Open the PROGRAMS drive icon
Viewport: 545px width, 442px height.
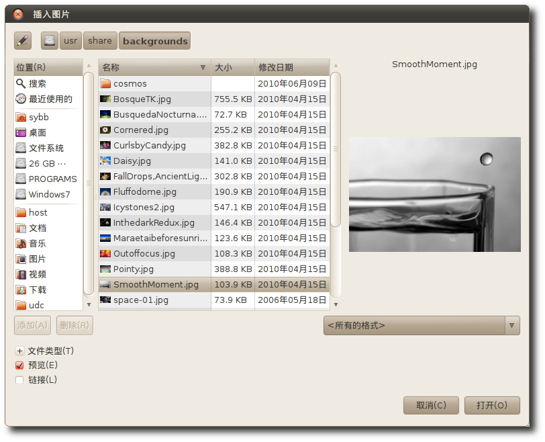pyautogui.click(x=21, y=179)
